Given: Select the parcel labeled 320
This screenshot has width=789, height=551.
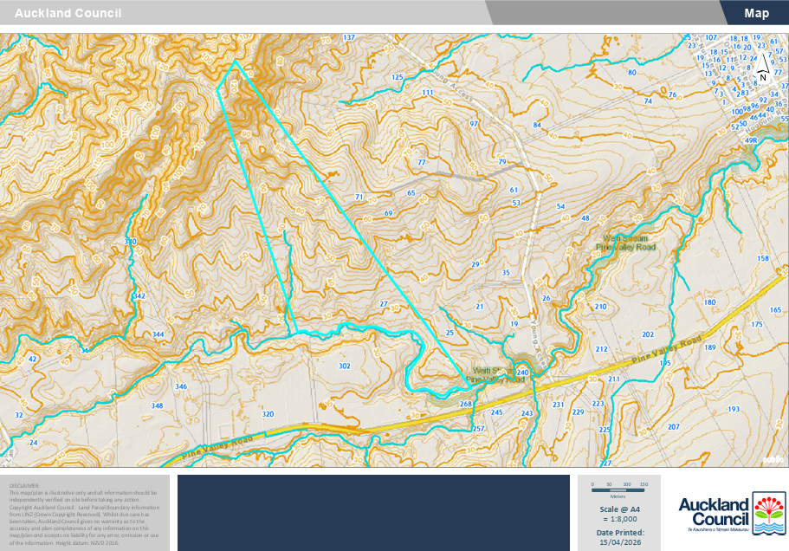Looking at the screenshot, I should click(x=268, y=415).
